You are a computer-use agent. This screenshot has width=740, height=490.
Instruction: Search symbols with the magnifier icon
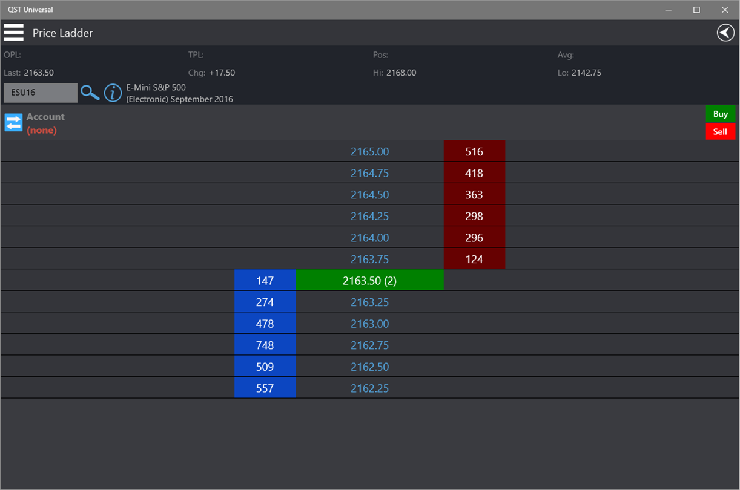(90, 93)
